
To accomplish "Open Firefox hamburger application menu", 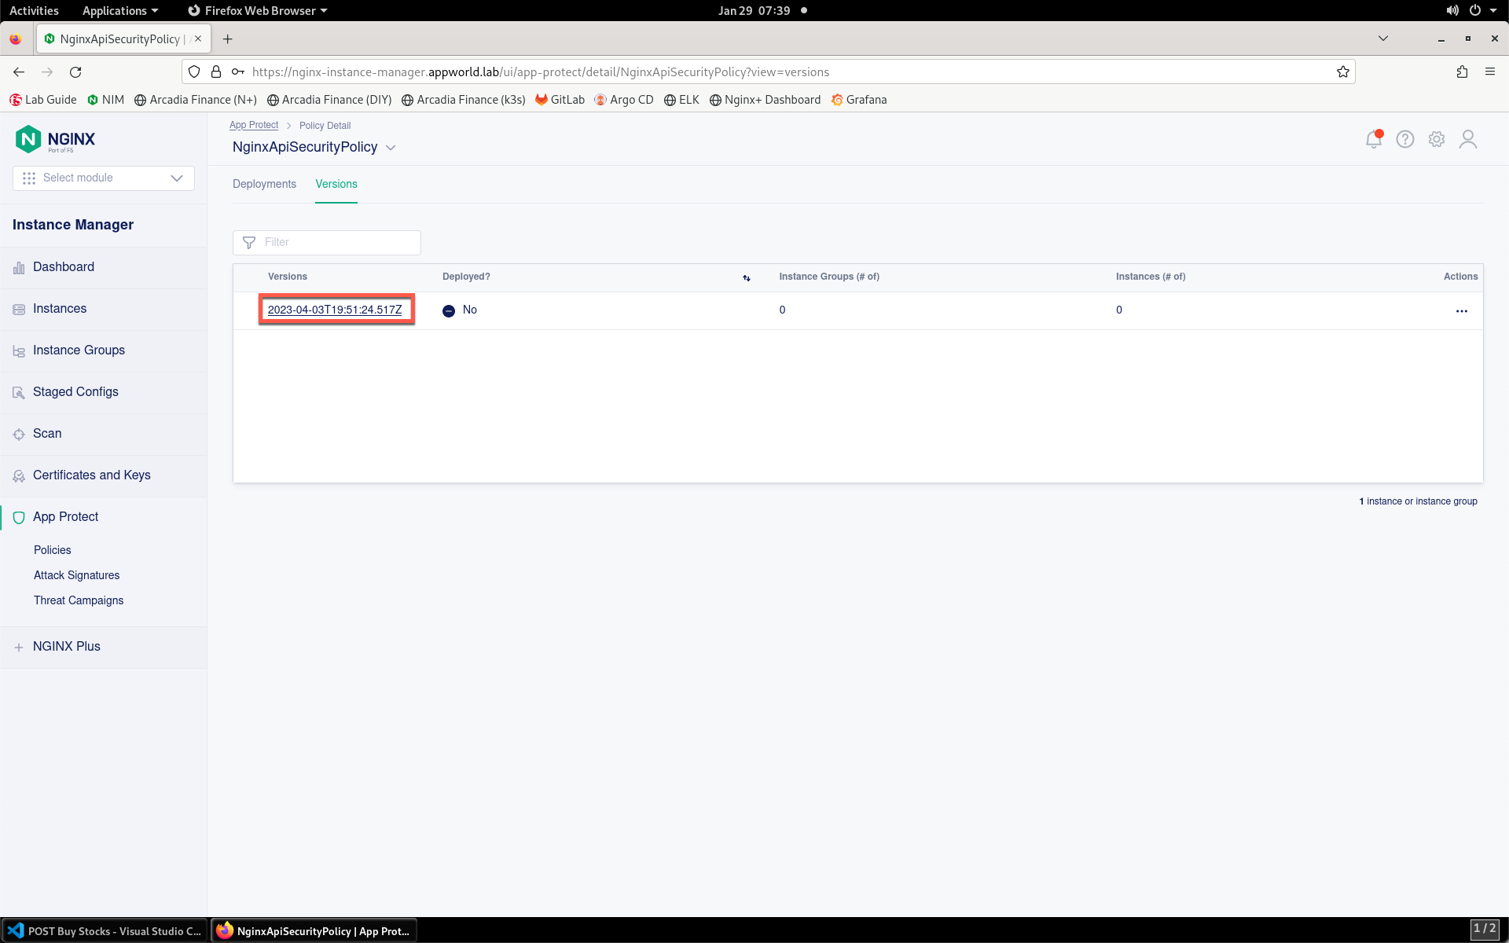I will point(1490,72).
